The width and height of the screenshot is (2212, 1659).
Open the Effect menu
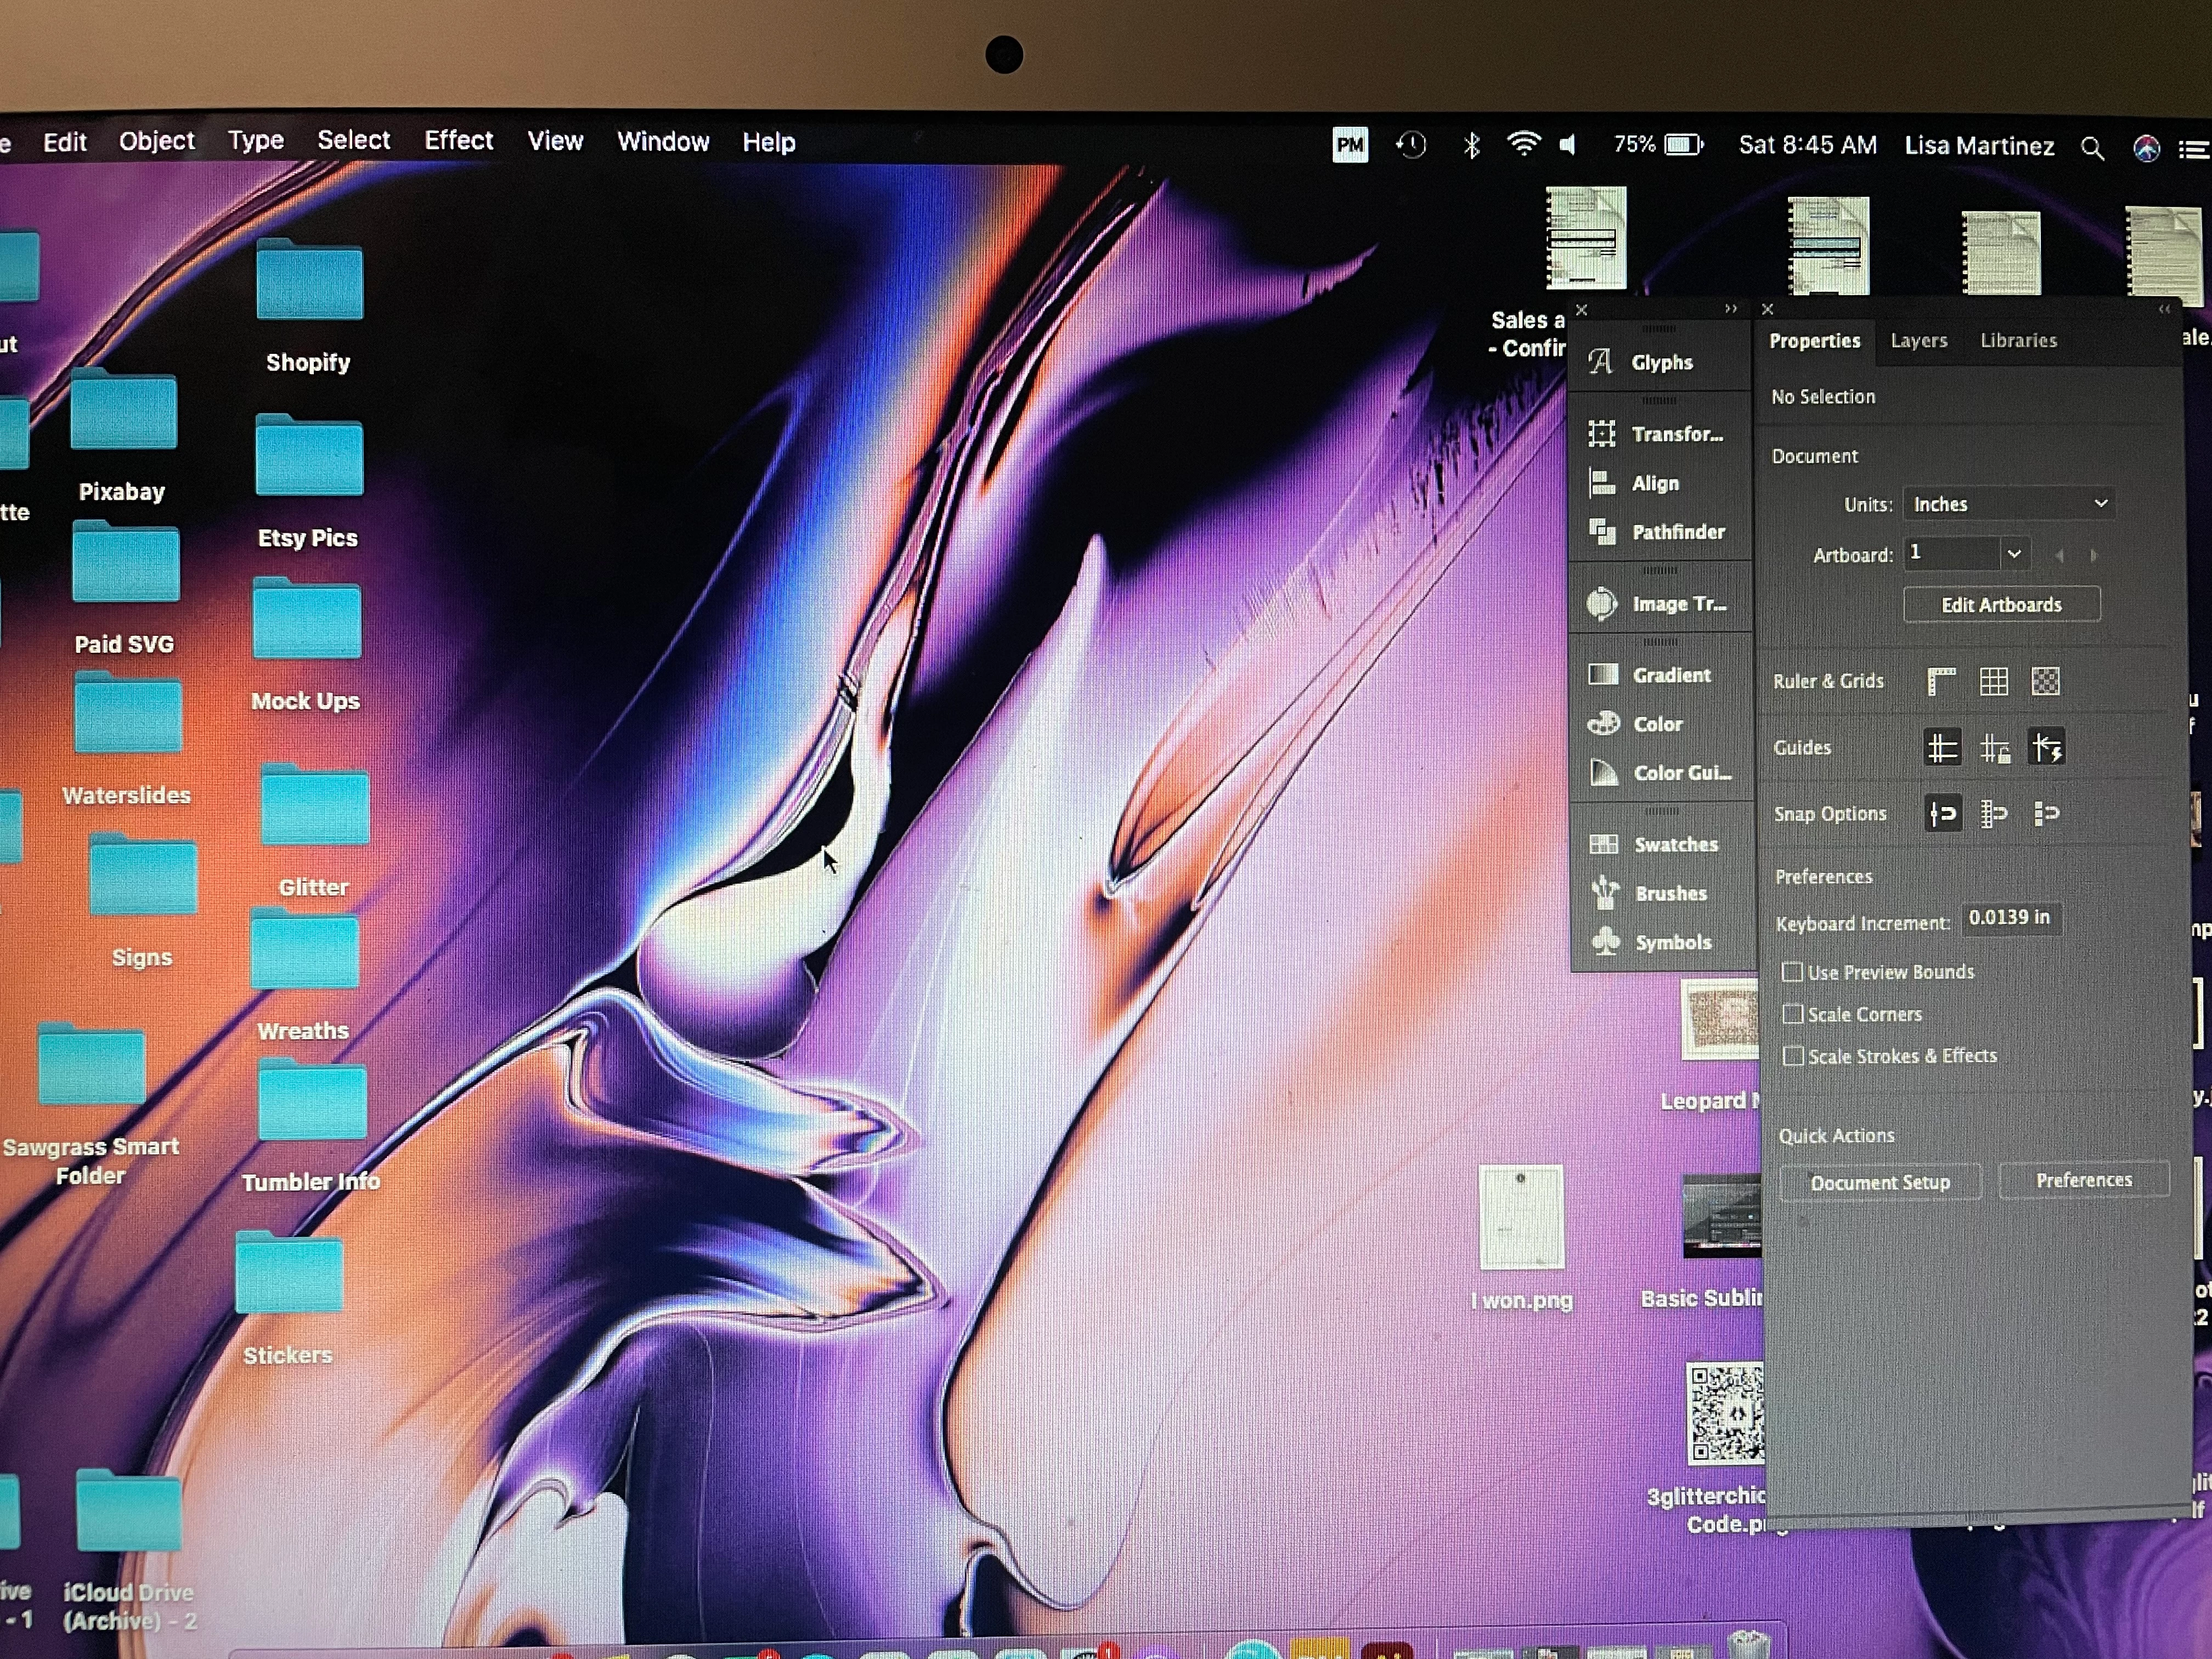click(x=458, y=141)
